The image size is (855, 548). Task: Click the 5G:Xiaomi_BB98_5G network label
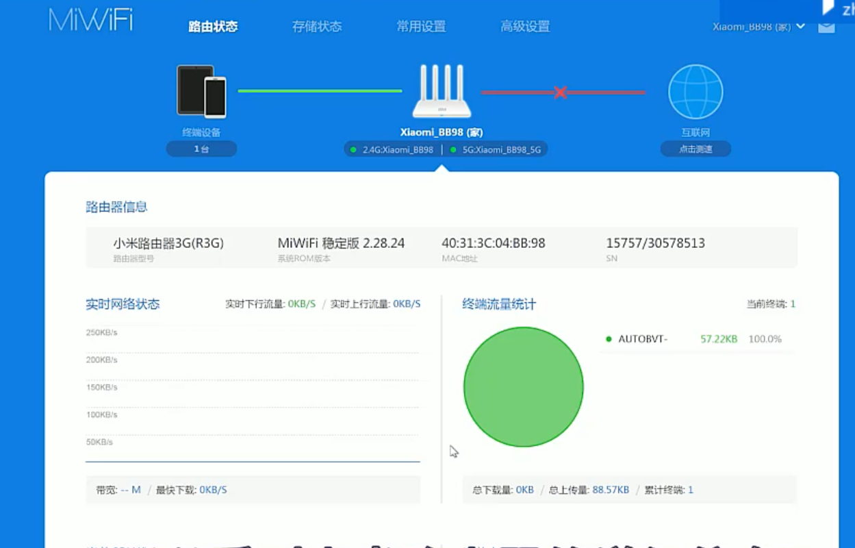click(x=502, y=149)
